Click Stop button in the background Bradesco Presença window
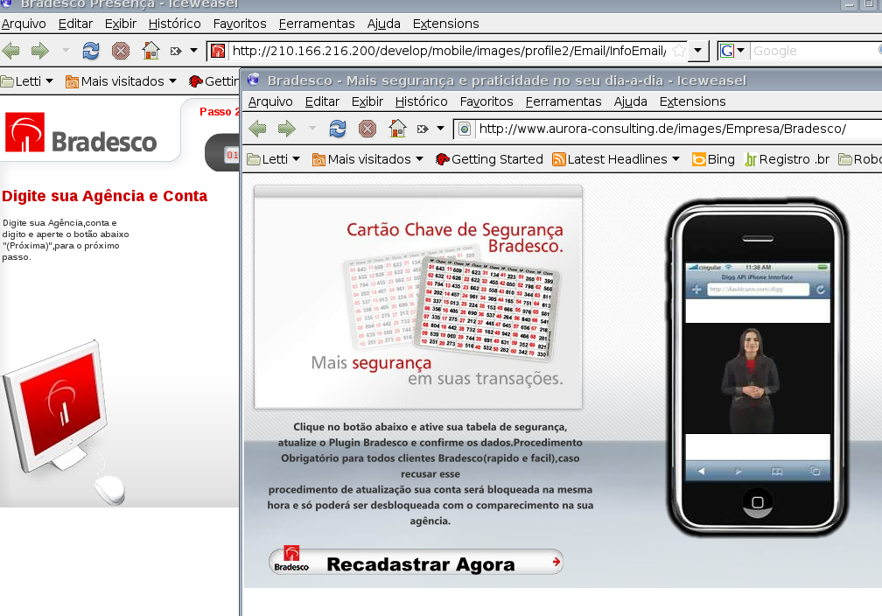The width and height of the screenshot is (882, 616). point(121,52)
